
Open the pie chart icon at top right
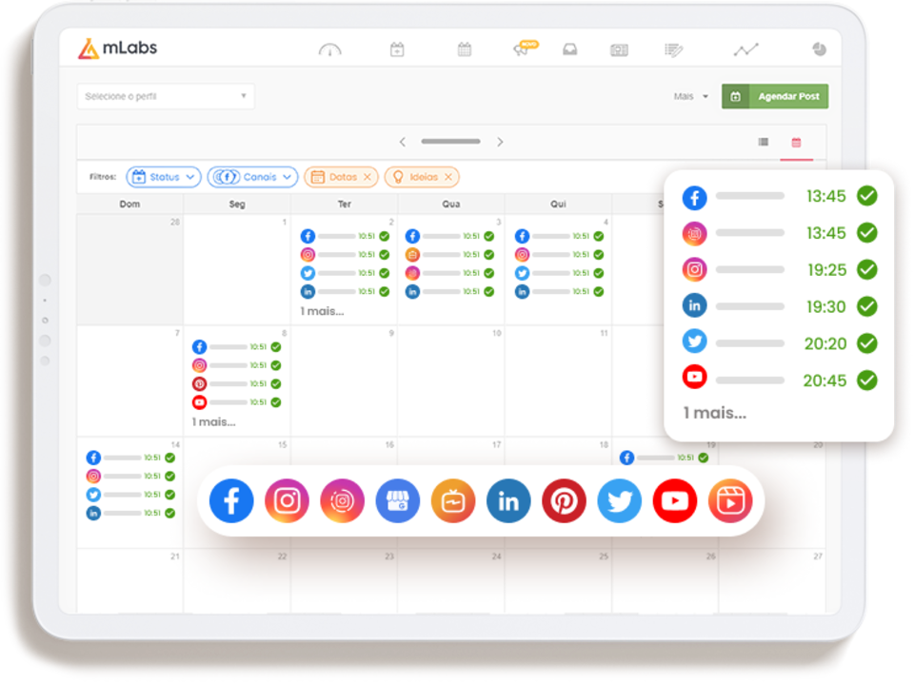(x=819, y=49)
